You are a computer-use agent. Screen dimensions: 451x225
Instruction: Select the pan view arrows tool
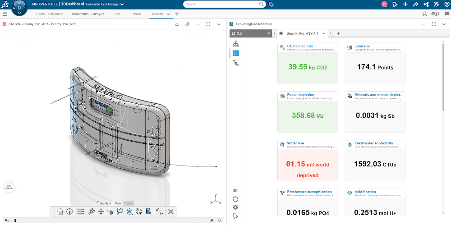(x=101, y=211)
